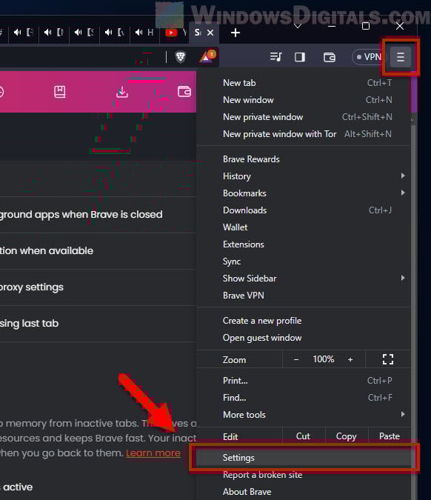This screenshot has width=431, height=500.
Task: Click Copy in the Edit row
Action: (346, 436)
